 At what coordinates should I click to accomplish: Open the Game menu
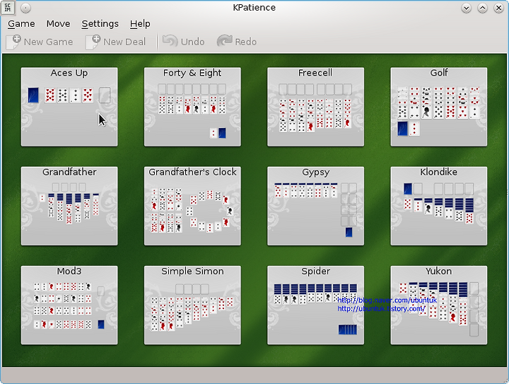21,24
